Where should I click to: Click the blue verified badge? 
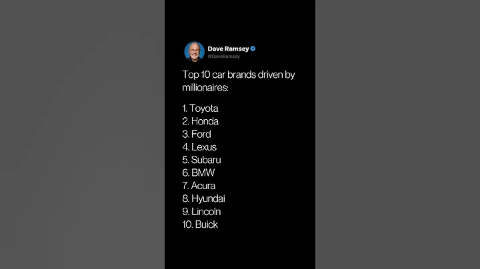pos(253,49)
